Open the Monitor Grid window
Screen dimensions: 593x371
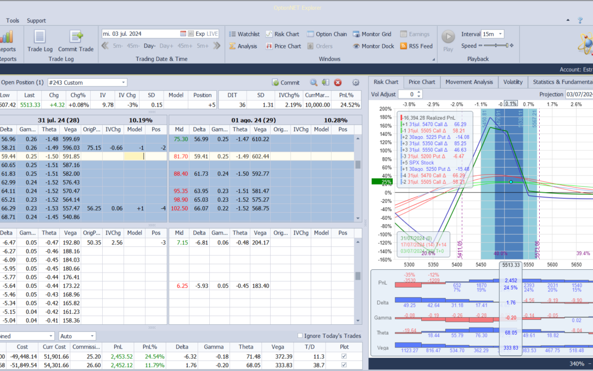click(x=372, y=34)
